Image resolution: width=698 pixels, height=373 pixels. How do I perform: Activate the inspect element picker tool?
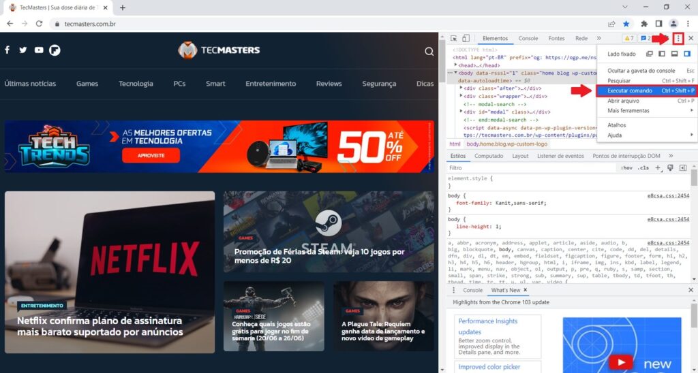pos(454,39)
